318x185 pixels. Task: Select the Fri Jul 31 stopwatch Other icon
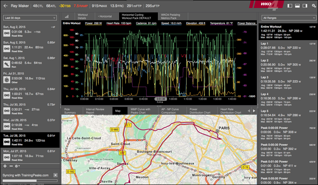click(7, 80)
